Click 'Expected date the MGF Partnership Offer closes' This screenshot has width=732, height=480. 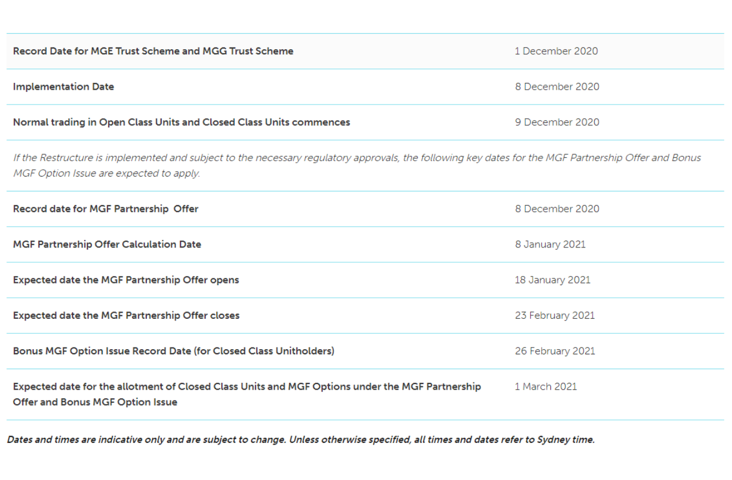click(126, 315)
